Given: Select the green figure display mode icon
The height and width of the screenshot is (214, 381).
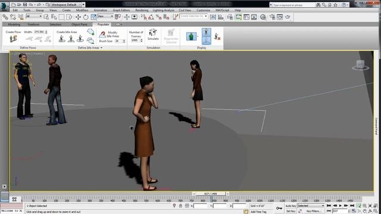Looking at the screenshot, I should coord(191,36).
